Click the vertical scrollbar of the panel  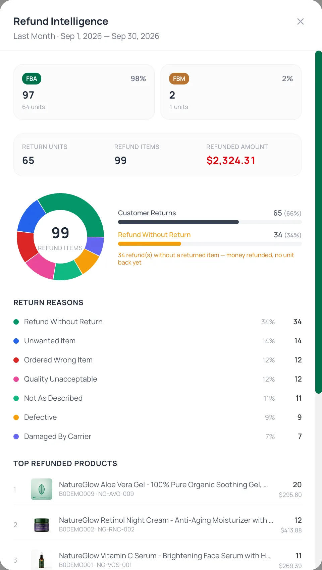tap(319, 222)
